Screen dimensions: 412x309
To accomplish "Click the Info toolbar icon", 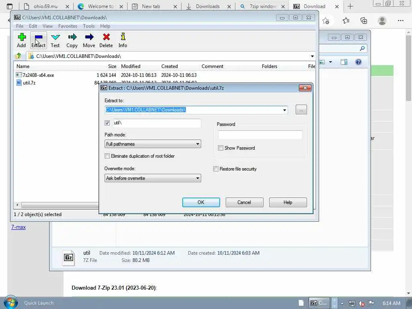I will (123, 40).
